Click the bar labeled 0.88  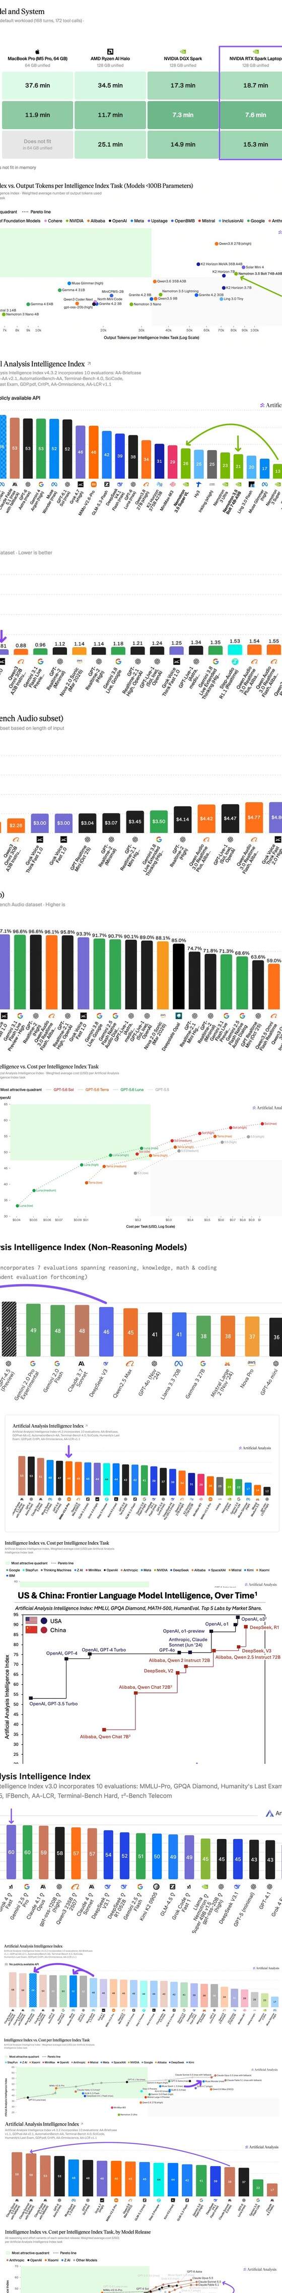pos(21,652)
